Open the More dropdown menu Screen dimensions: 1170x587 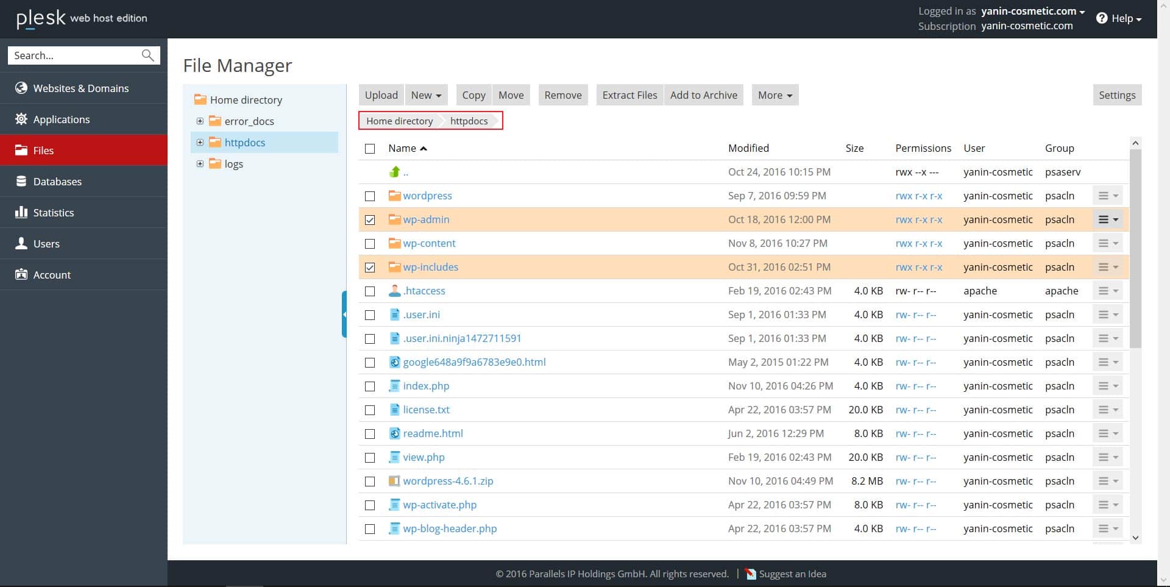click(x=775, y=95)
